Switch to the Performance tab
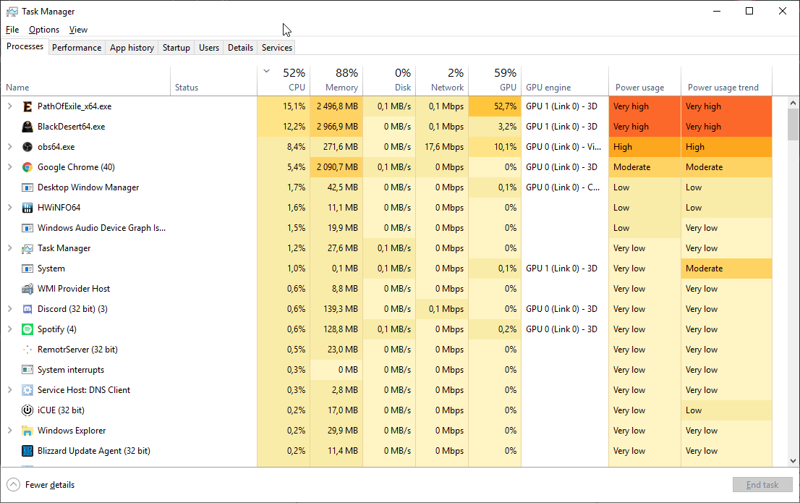800x503 pixels. coord(77,48)
